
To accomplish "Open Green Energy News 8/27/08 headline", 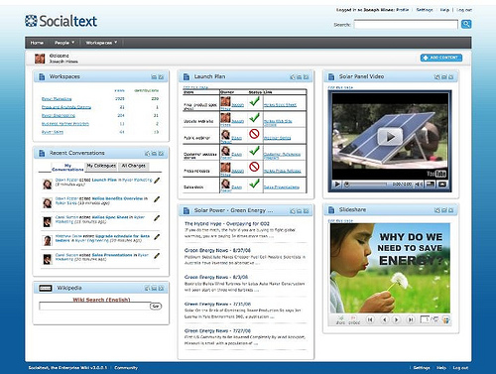I will tap(217, 250).
